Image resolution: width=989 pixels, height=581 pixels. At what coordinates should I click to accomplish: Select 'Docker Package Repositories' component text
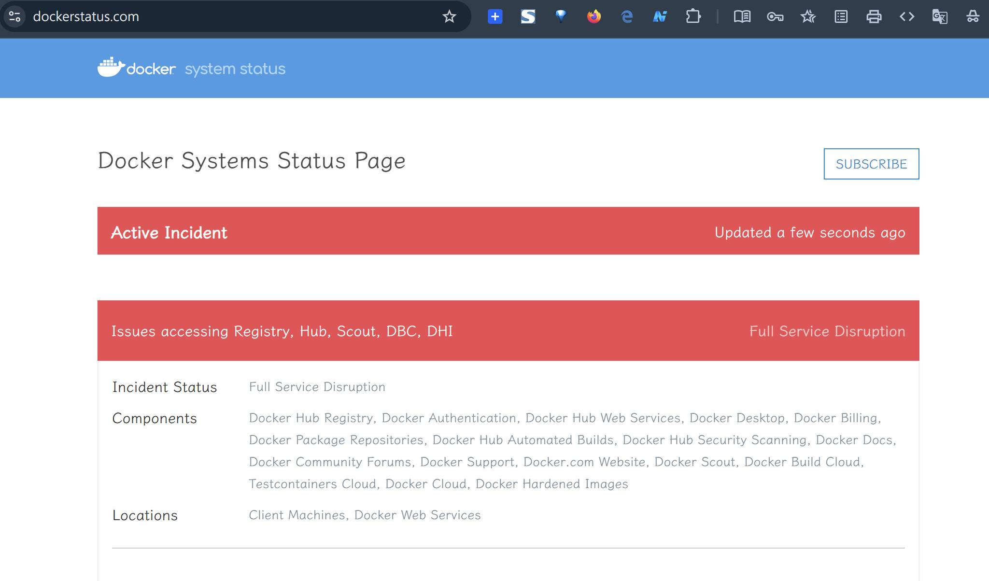(x=336, y=440)
